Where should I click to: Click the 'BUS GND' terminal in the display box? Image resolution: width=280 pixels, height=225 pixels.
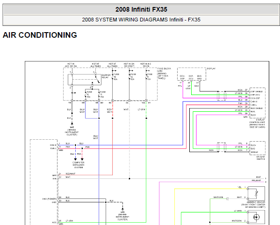coord(199,77)
